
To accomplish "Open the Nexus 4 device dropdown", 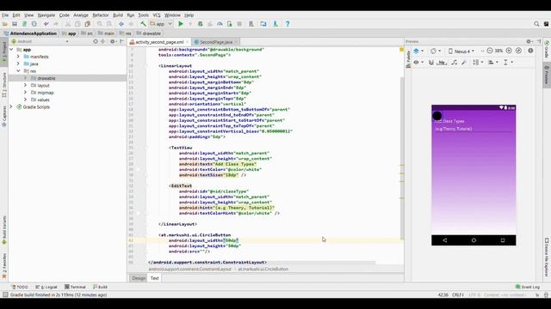I will tap(461, 51).
